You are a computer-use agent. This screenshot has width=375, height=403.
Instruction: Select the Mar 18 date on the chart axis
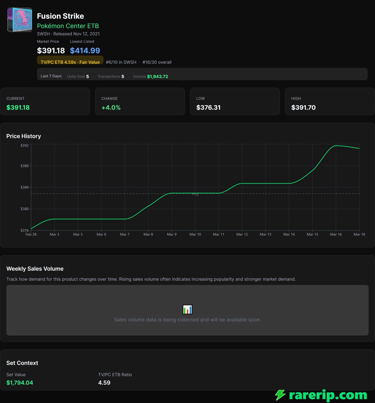tap(359, 234)
